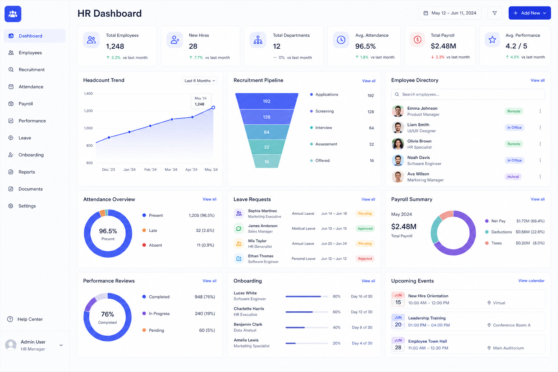Click Amelia Lewis 20% progress bar
Image resolution: width=558 pixels, height=372 pixels.
pyautogui.click(x=307, y=343)
